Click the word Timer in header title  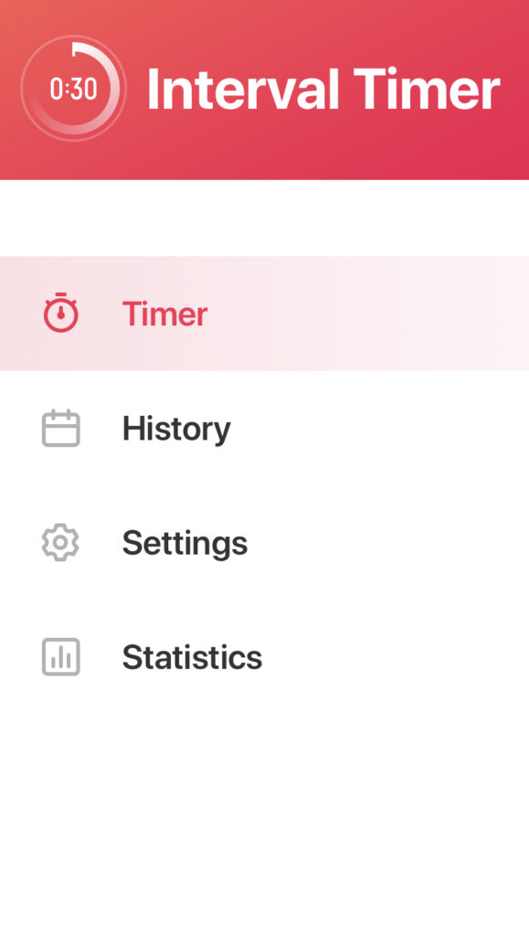(427, 89)
